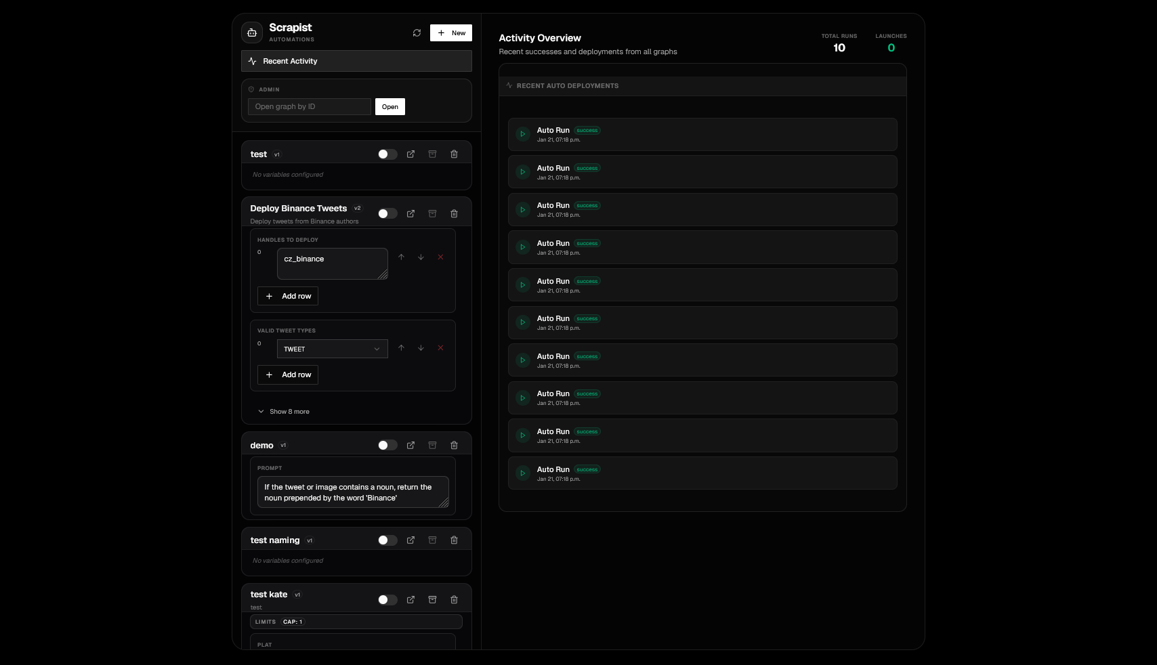1157x665 pixels.
Task: Move the TWEET row down with arrow icon
Action: pos(421,348)
